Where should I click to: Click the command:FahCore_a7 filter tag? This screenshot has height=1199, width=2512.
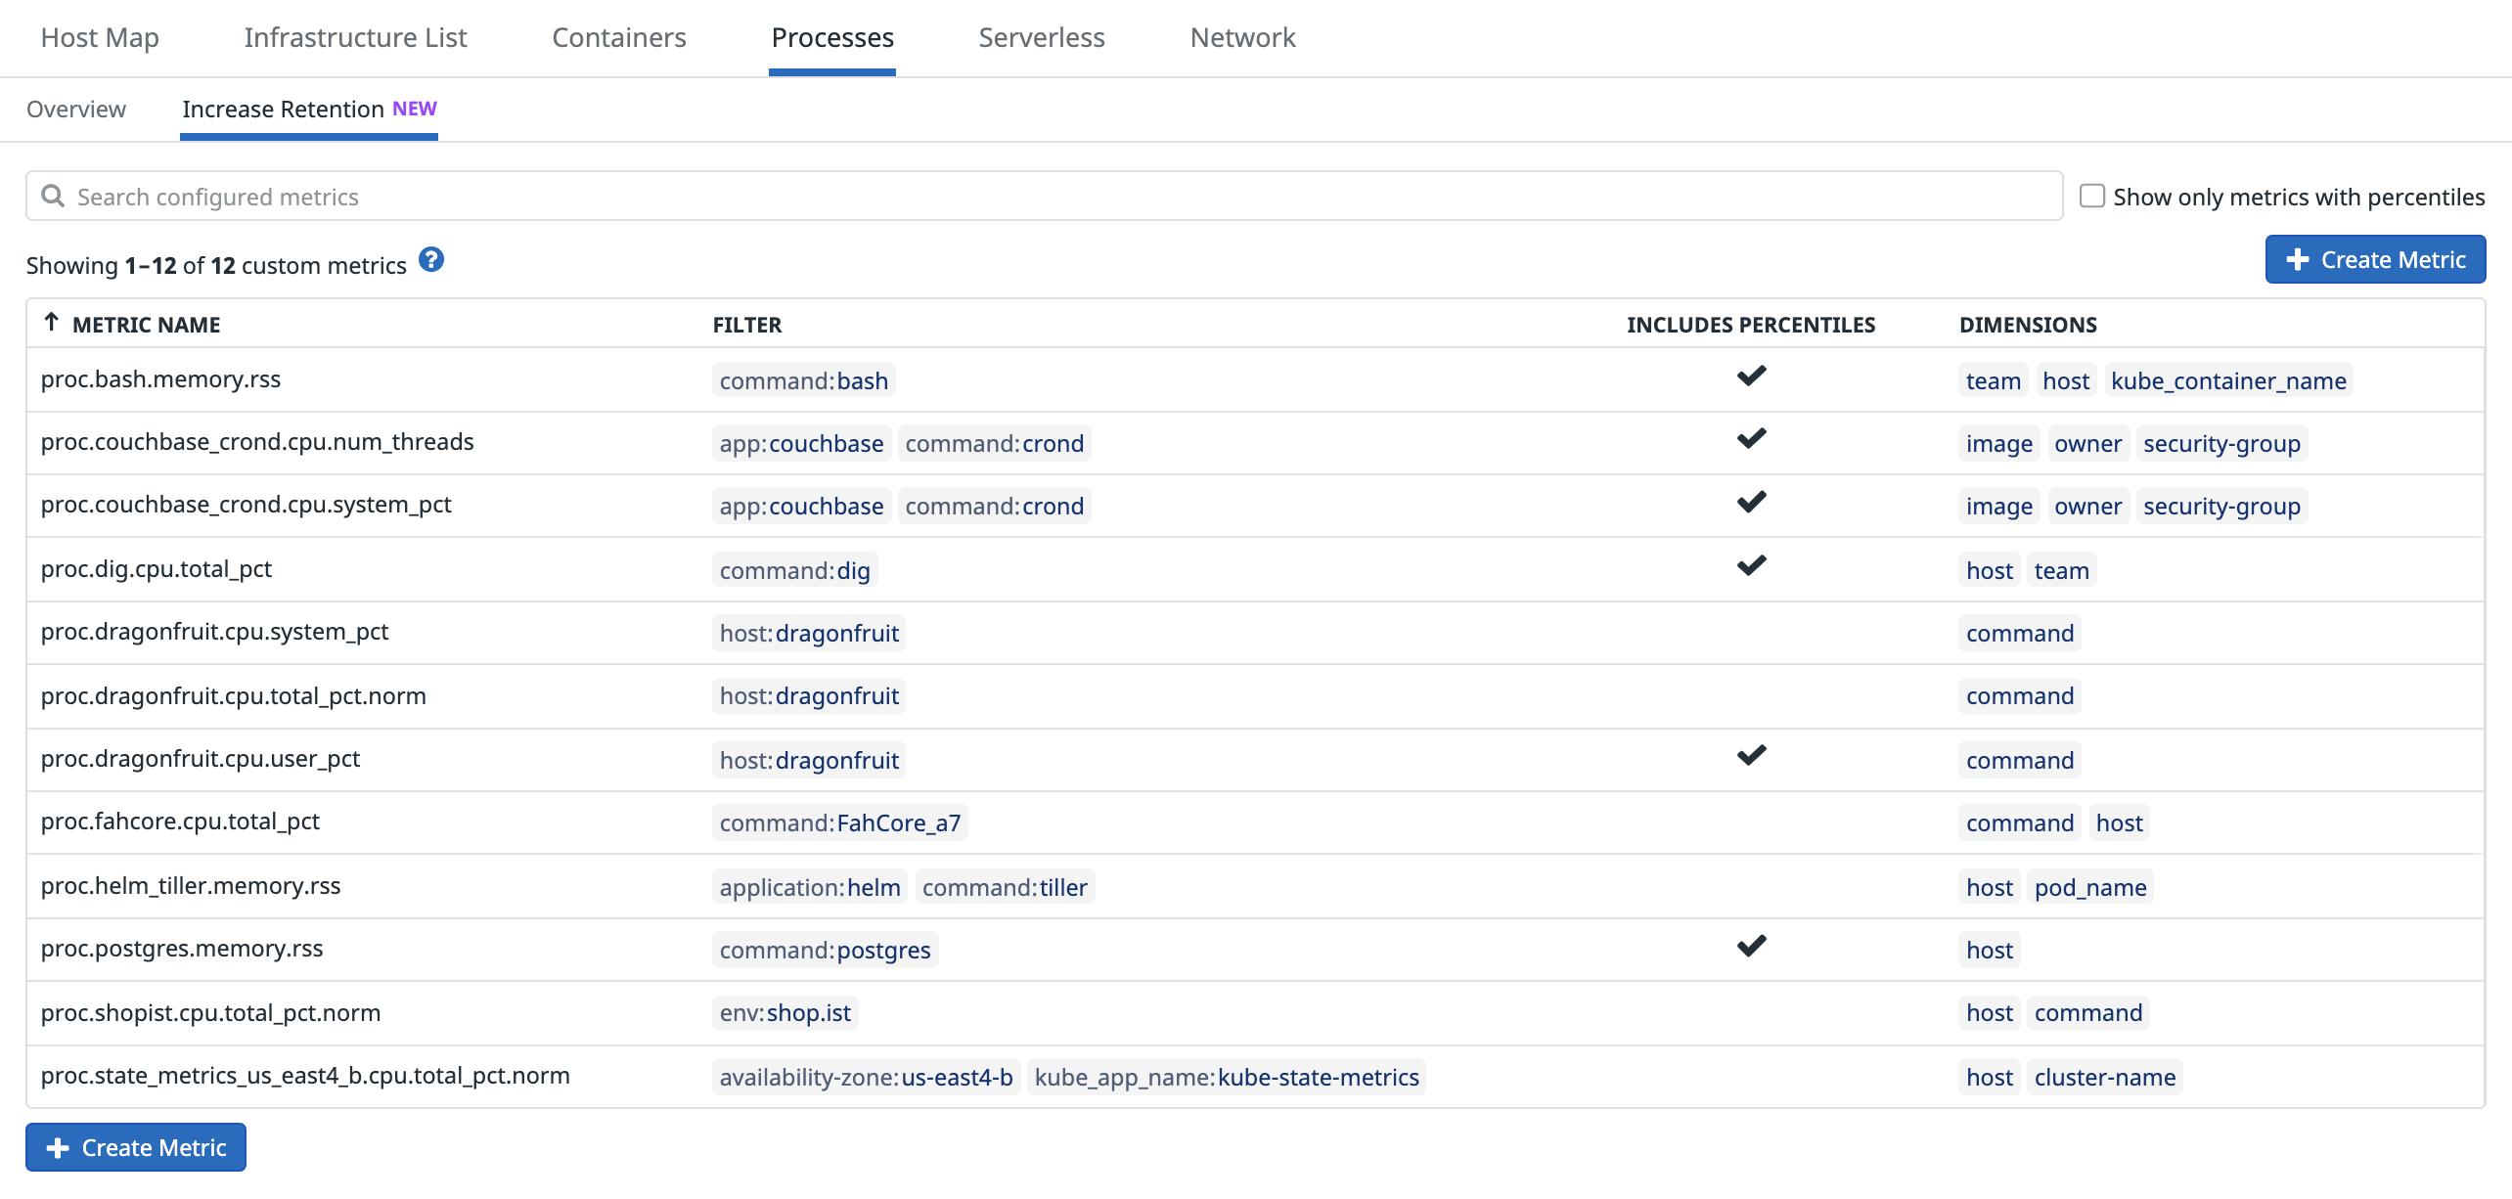tap(839, 823)
